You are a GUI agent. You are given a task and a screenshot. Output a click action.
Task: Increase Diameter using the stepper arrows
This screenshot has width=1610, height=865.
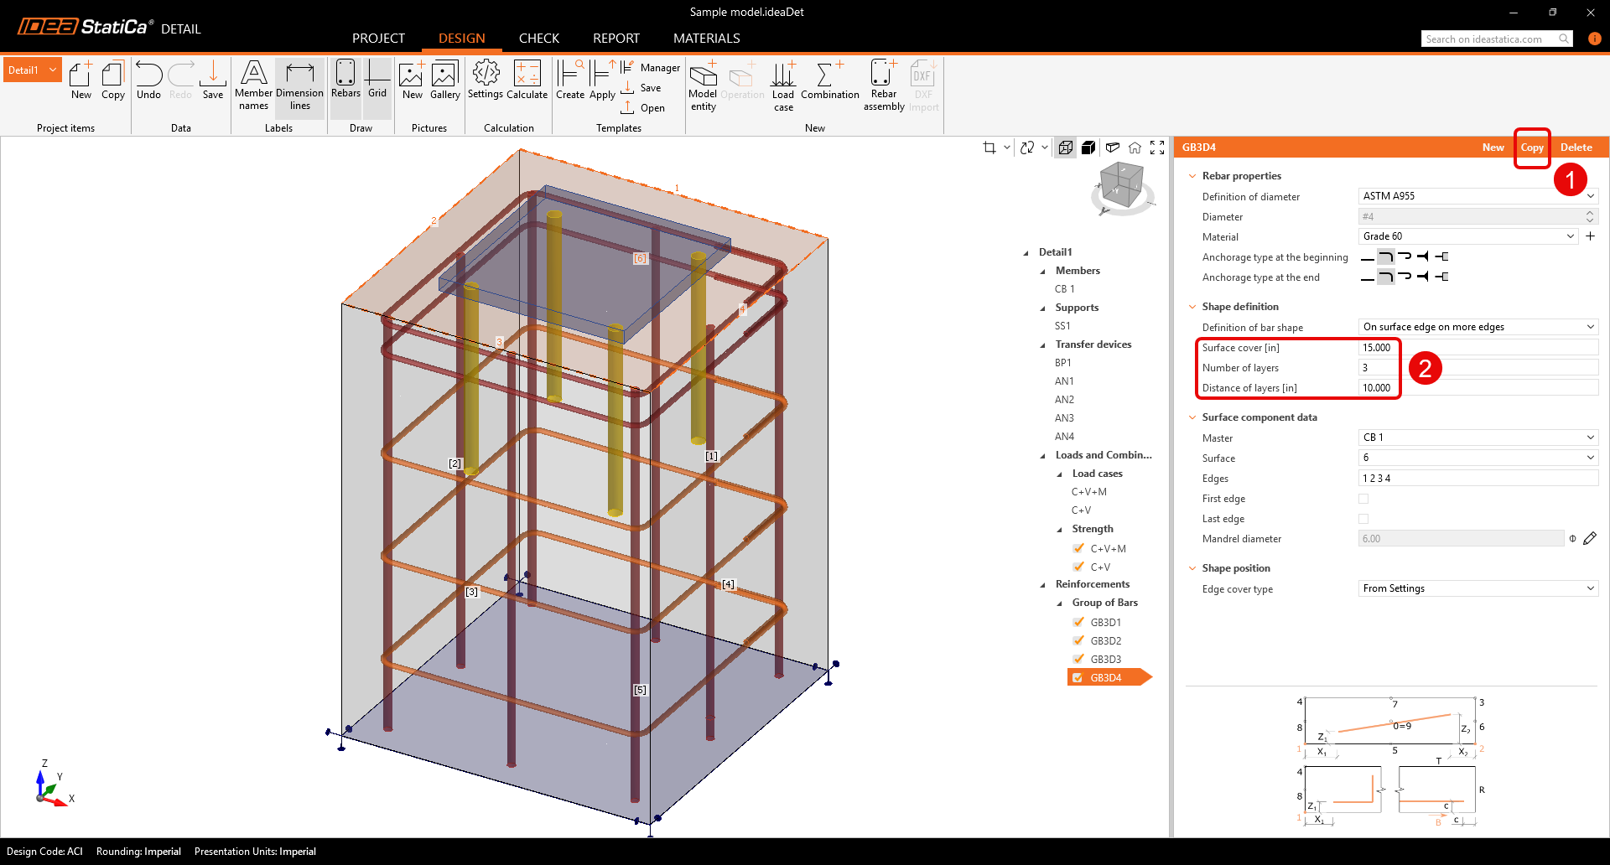[x=1589, y=213]
